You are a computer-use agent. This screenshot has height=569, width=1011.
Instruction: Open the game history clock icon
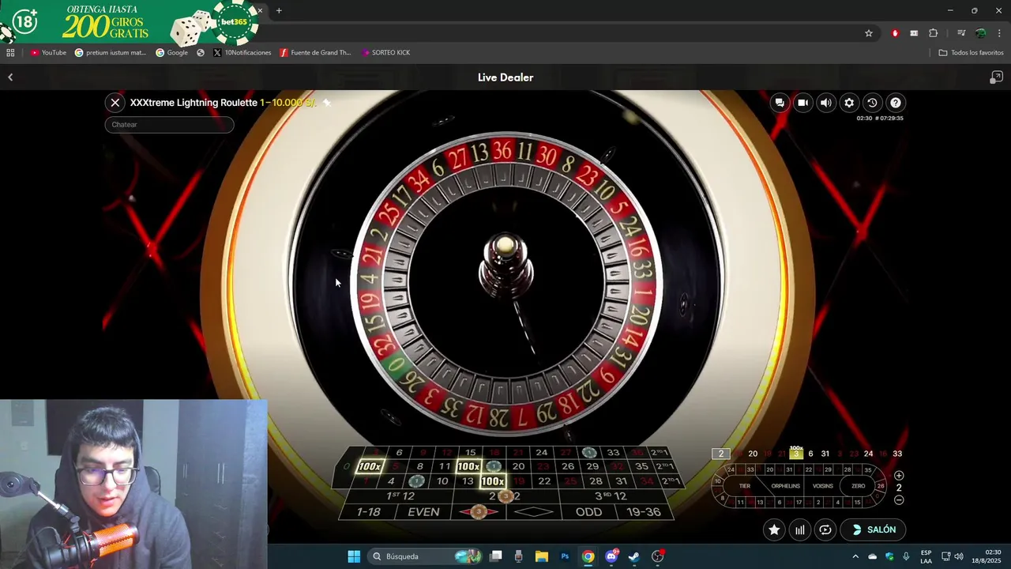click(872, 103)
